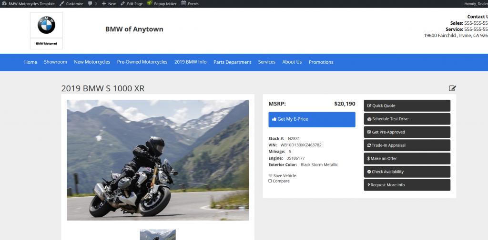
Task: Open the Showroom menu item
Action: coord(55,62)
